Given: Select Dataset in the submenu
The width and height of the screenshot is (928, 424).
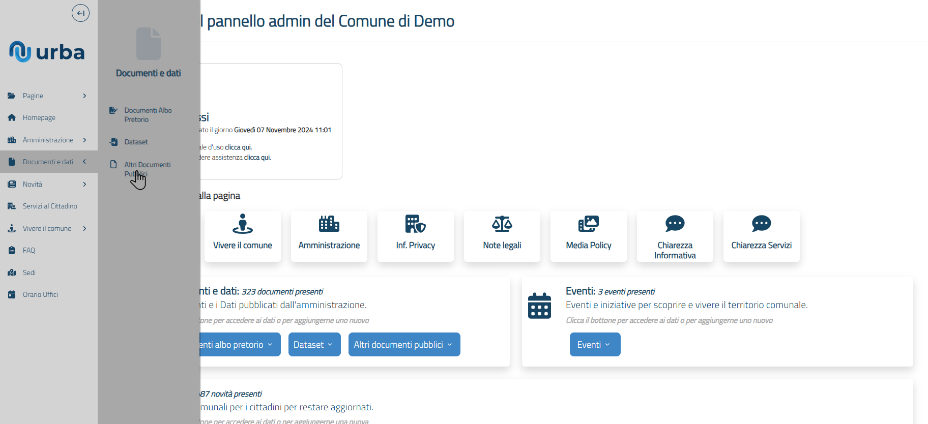Looking at the screenshot, I should pyautogui.click(x=136, y=142).
